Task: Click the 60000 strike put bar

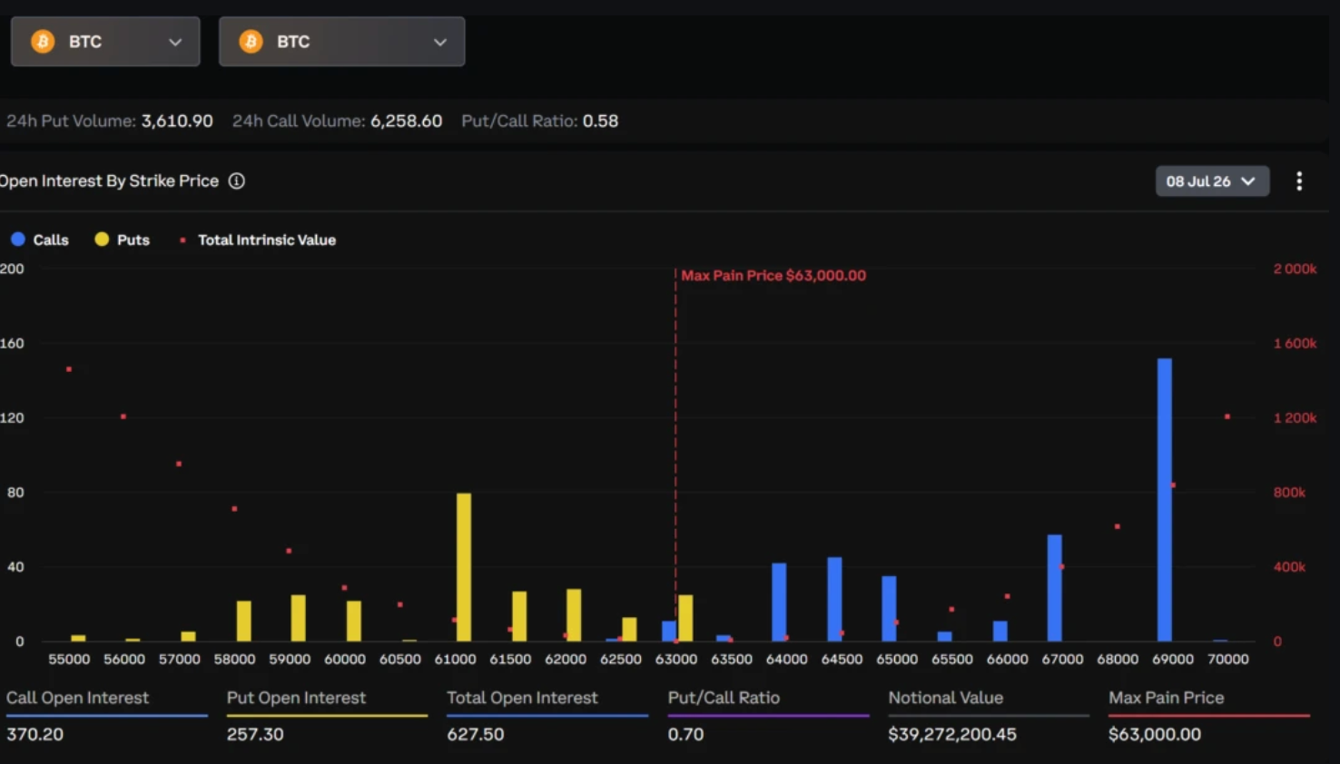Action: tap(354, 621)
